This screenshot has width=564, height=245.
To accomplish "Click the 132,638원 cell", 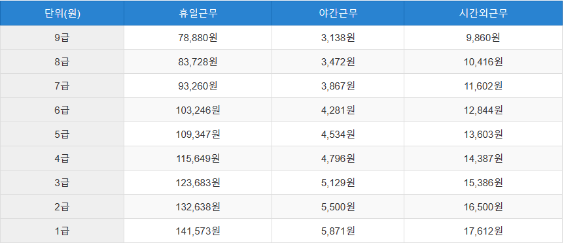I will pos(198,206).
